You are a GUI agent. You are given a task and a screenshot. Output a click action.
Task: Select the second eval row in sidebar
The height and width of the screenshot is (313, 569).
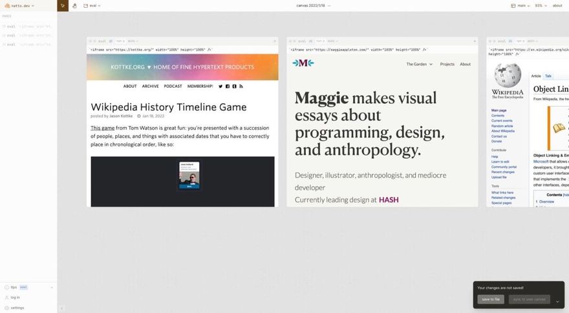click(x=28, y=35)
